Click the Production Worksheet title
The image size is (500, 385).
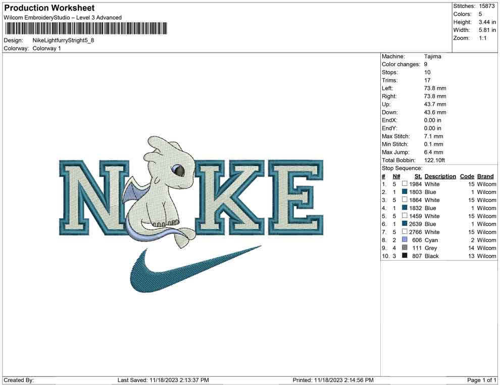pos(49,8)
